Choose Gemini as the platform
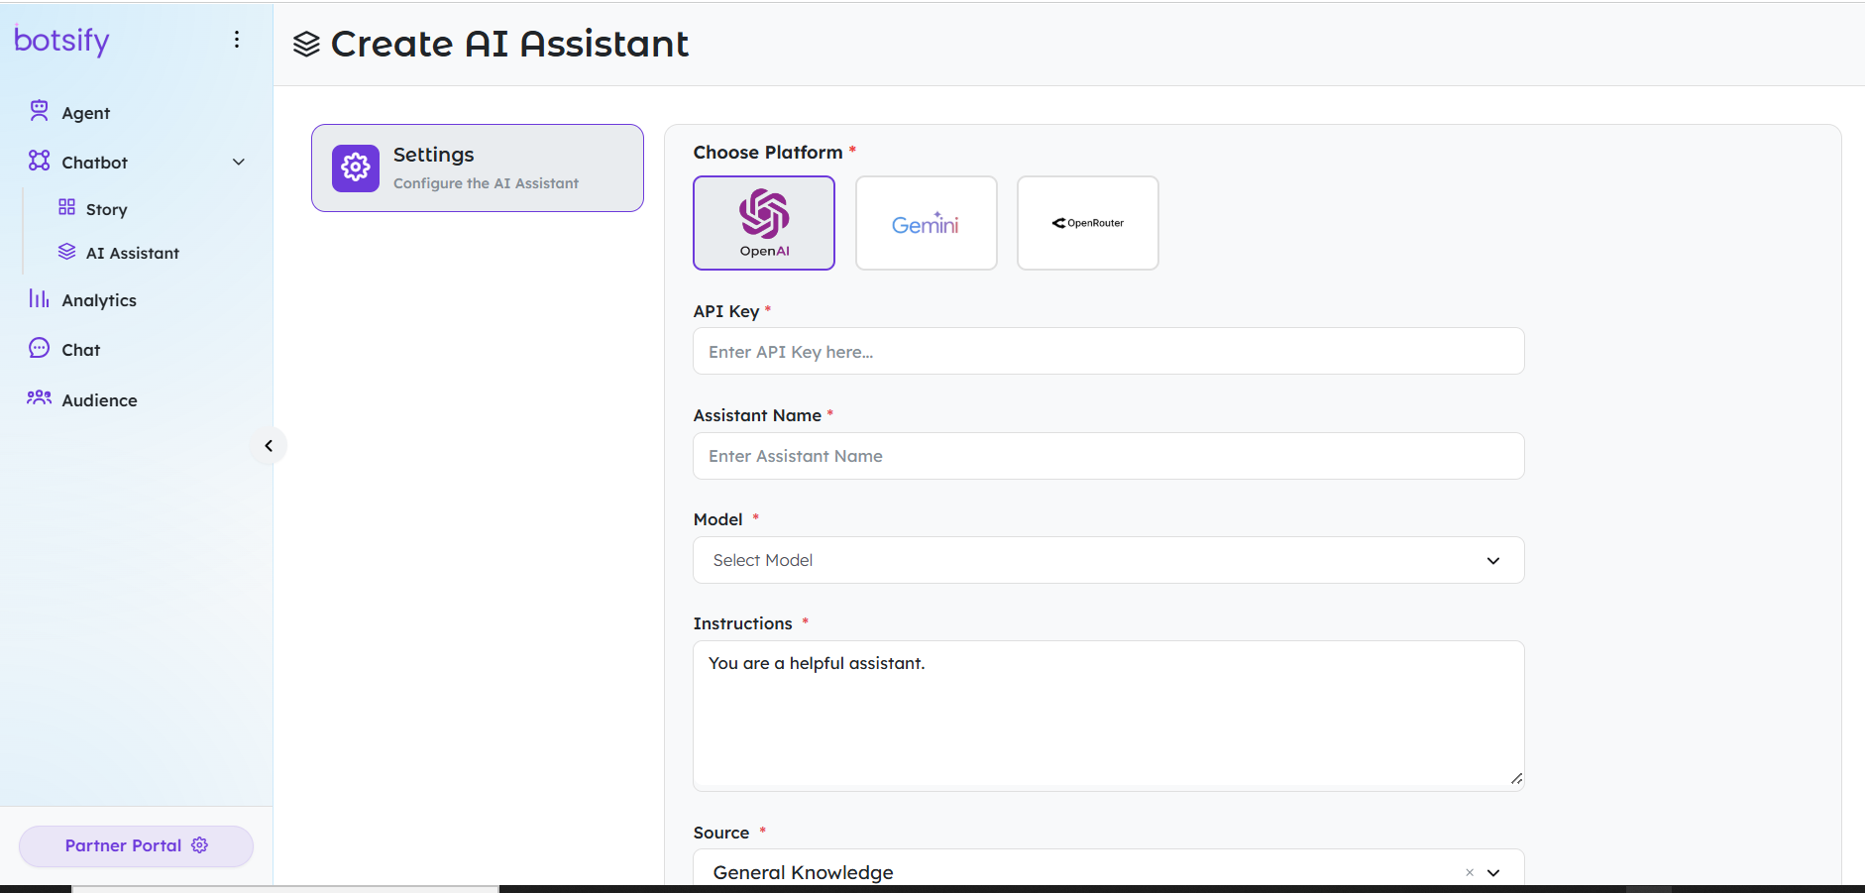The image size is (1865, 893). (926, 222)
